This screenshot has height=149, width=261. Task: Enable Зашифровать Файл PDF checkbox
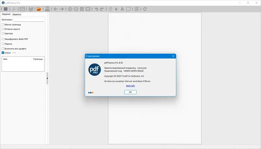click(3, 39)
